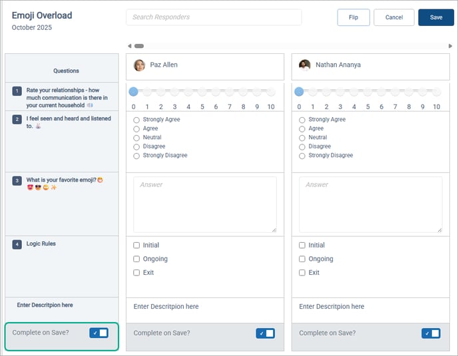Viewport: 458px width, 356px height.
Task: Cancel the survey entry
Action: (394, 17)
